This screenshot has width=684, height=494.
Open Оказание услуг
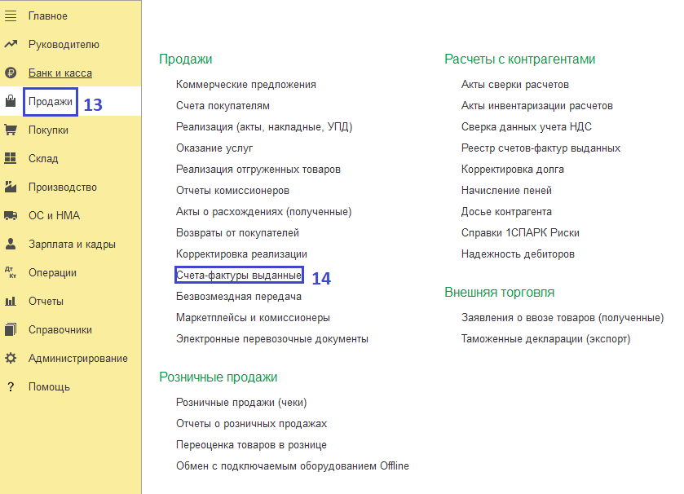coord(214,148)
